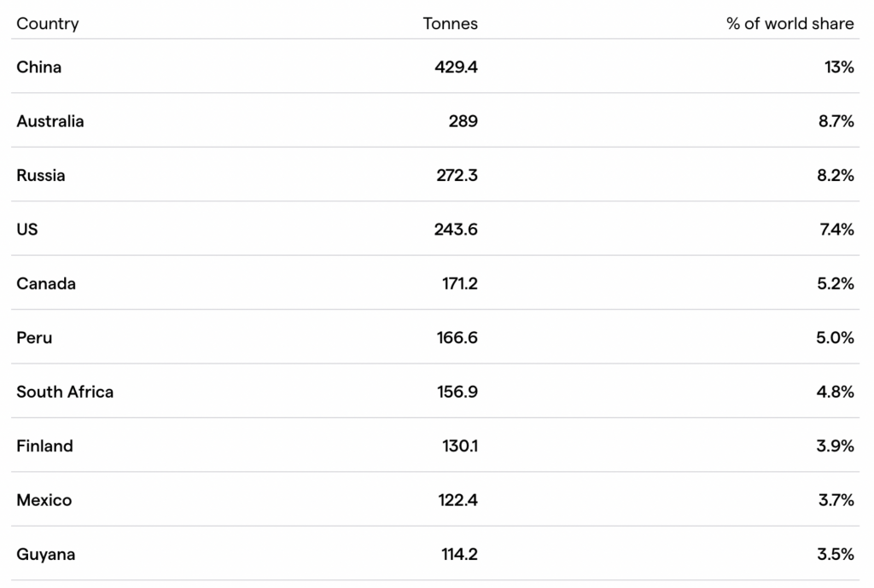The width and height of the screenshot is (874, 588).
Task: Click the Tonnes column header
Action: coord(450,23)
